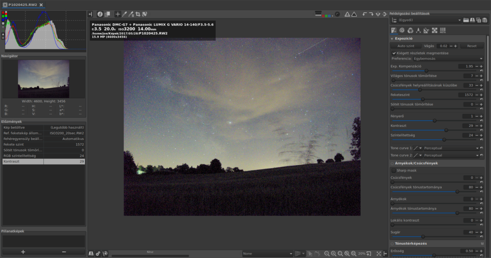Open Tone curve 2 type dropdown
491x258 pixels.
click(x=418, y=155)
